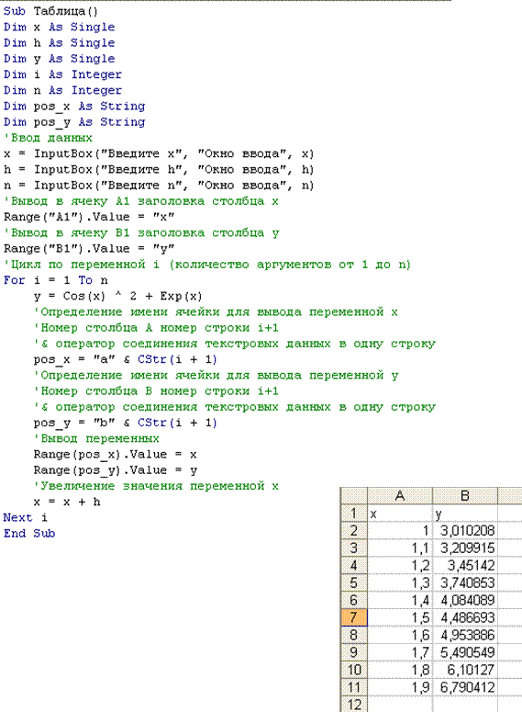This screenshot has width=522, height=712.
Task: Click the line pos_x = "a" & CStr(i + 1)
Action: coord(125,359)
